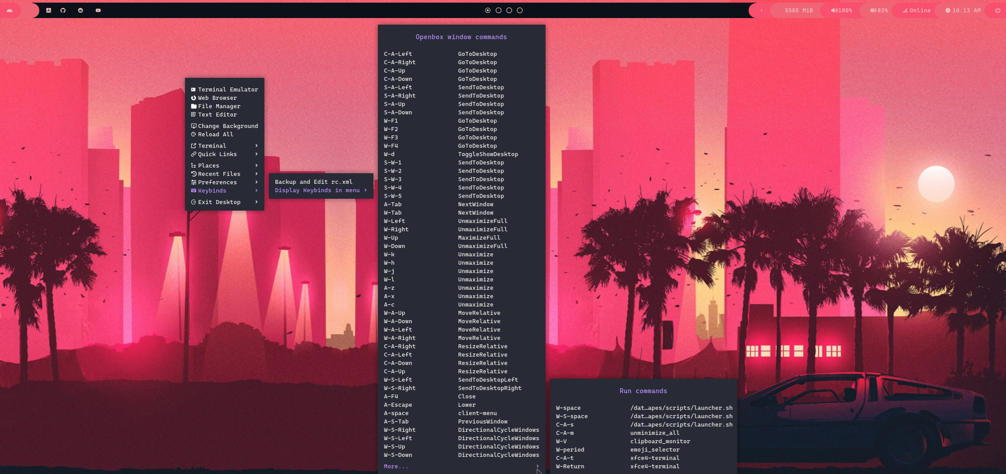Click the S-A-Up SendToDesktop row

click(x=462, y=104)
